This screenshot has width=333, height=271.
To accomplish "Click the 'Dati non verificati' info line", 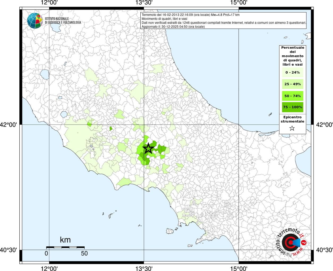I will 224,23.
